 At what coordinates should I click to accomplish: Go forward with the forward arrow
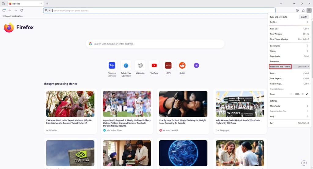point(16,10)
